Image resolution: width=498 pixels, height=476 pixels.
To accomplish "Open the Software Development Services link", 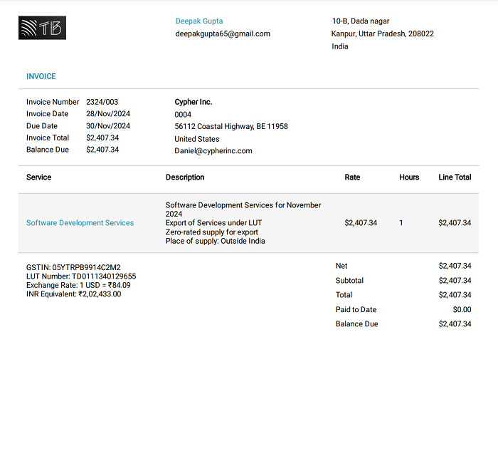I will click(80, 223).
